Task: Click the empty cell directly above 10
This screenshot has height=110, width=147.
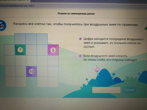Action: pos(31,61)
